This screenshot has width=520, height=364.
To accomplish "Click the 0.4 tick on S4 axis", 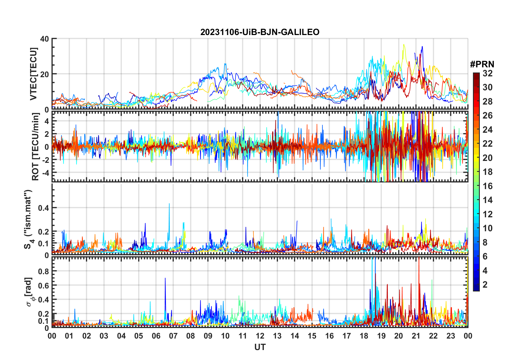I will (x=43, y=208).
